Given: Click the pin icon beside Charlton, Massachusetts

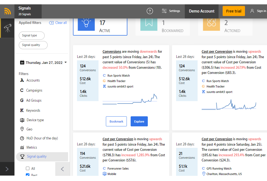Looking at the screenshot, I should click(x=204, y=174).
